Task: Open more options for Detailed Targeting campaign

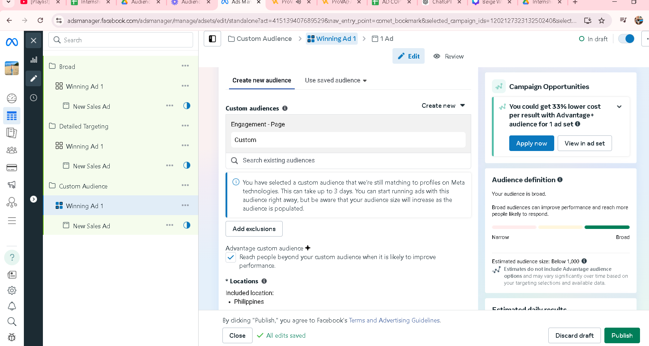Action: [185, 126]
